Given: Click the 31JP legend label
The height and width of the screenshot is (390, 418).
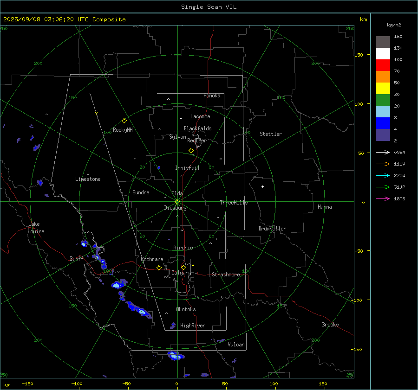Looking at the screenshot, I should [399, 187].
